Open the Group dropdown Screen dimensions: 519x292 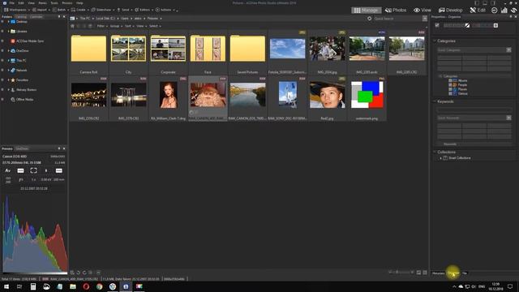pyautogui.click(x=115, y=26)
